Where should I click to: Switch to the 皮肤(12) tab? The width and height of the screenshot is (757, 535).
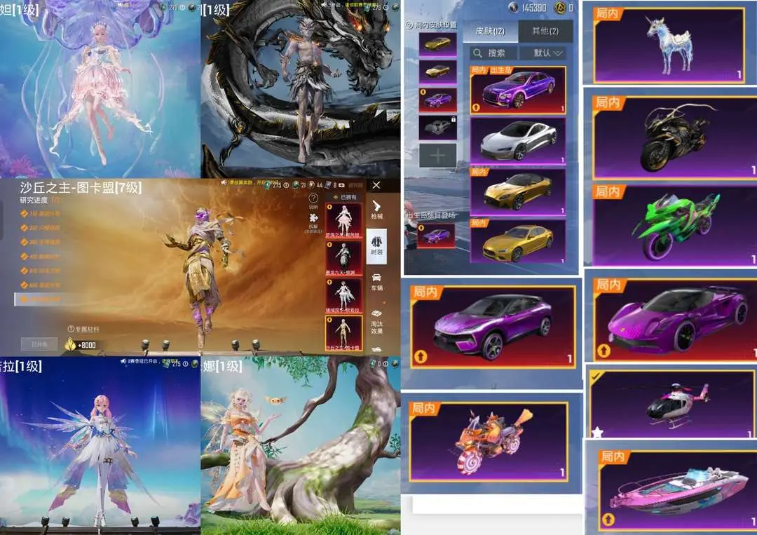(x=491, y=32)
